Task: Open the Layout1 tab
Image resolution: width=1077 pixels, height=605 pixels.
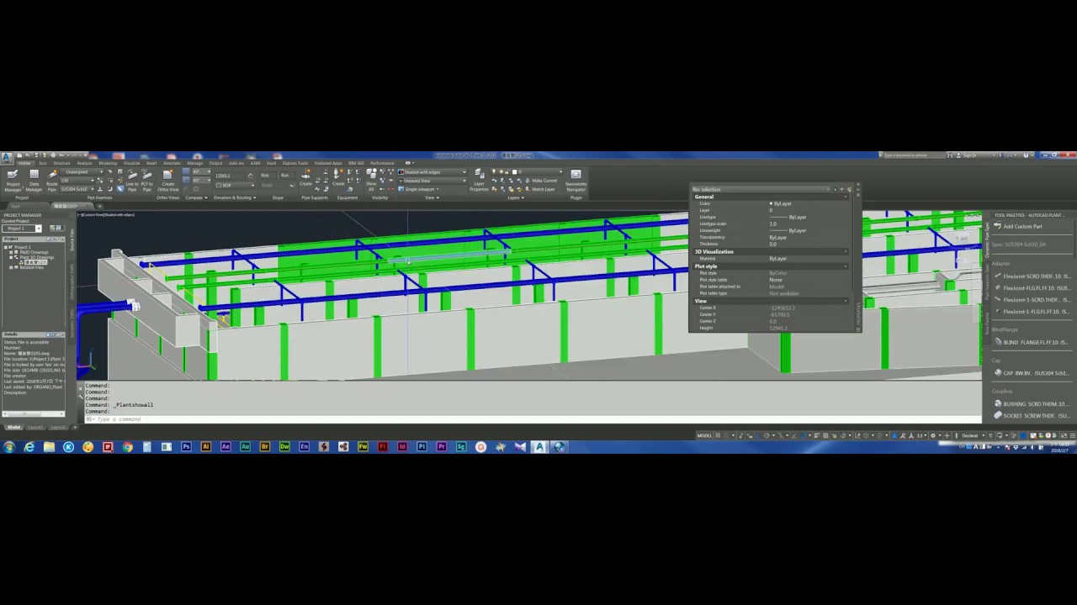Action: coord(35,427)
